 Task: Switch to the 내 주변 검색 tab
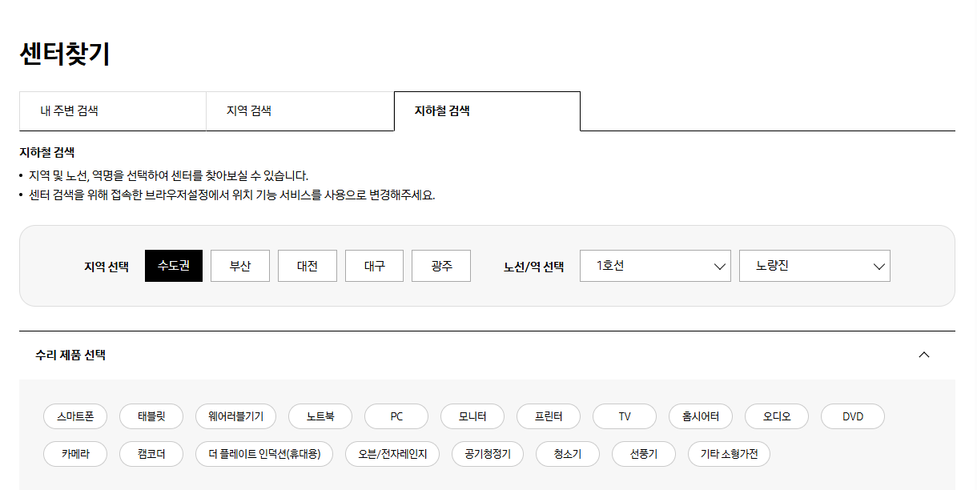(x=113, y=110)
